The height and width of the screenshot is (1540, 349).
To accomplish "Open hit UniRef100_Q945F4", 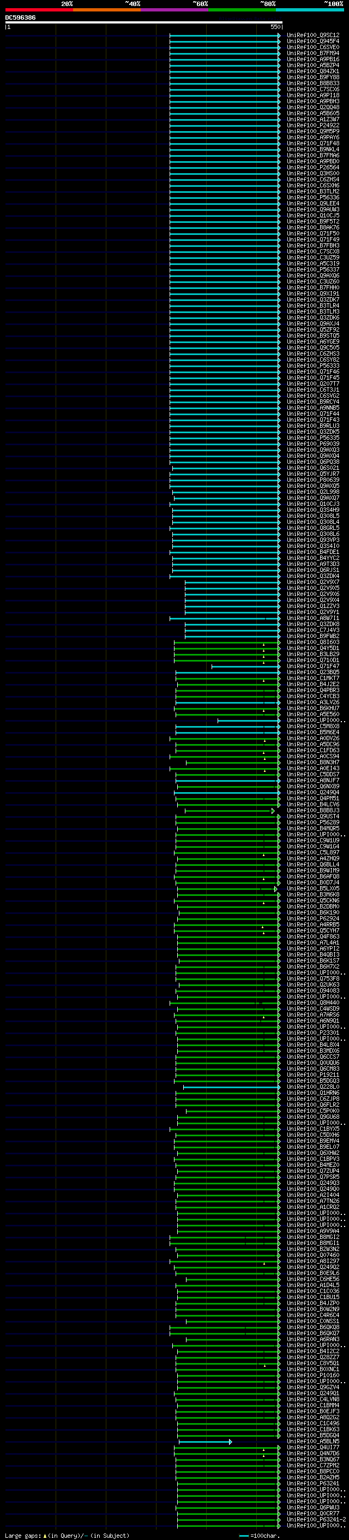I will (313, 42).
